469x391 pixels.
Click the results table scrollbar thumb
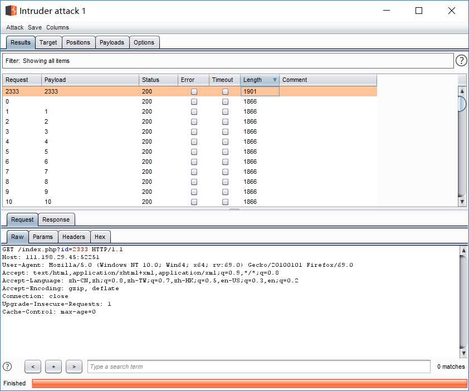click(x=462, y=104)
